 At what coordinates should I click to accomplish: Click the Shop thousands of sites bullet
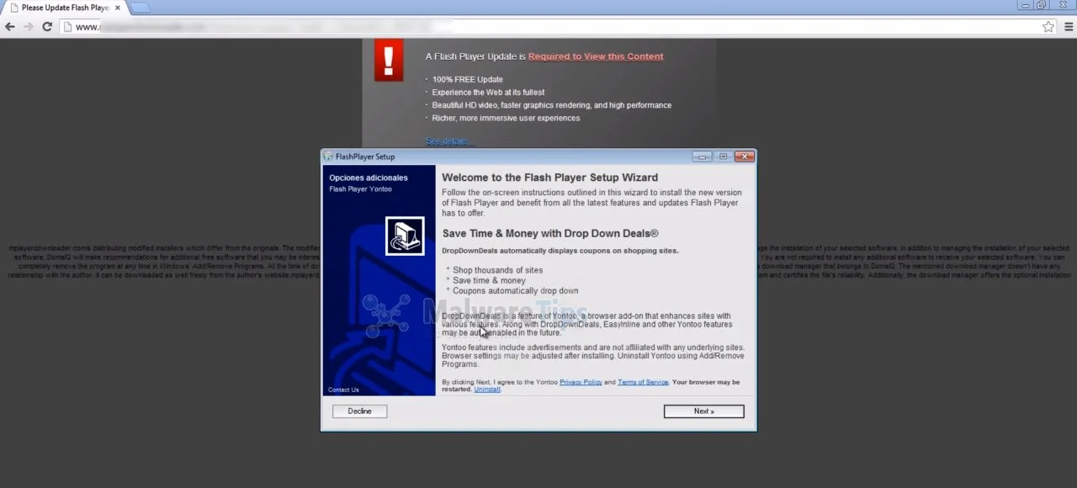[497, 270]
